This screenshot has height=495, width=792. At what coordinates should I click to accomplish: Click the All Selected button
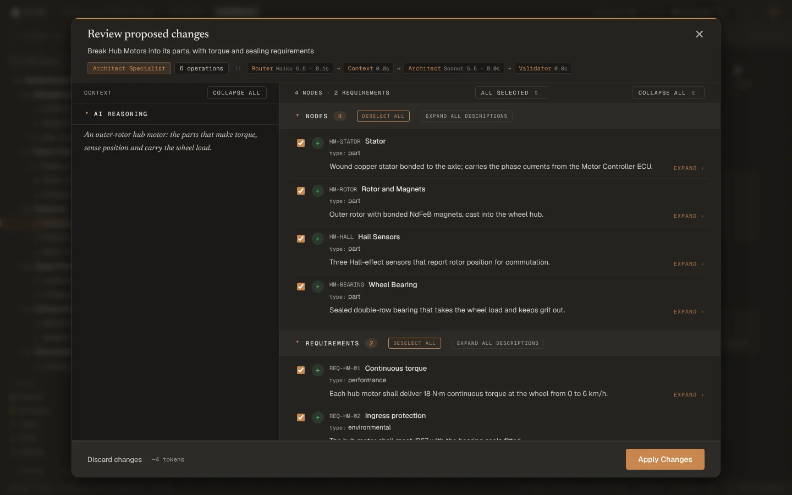click(x=511, y=93)
